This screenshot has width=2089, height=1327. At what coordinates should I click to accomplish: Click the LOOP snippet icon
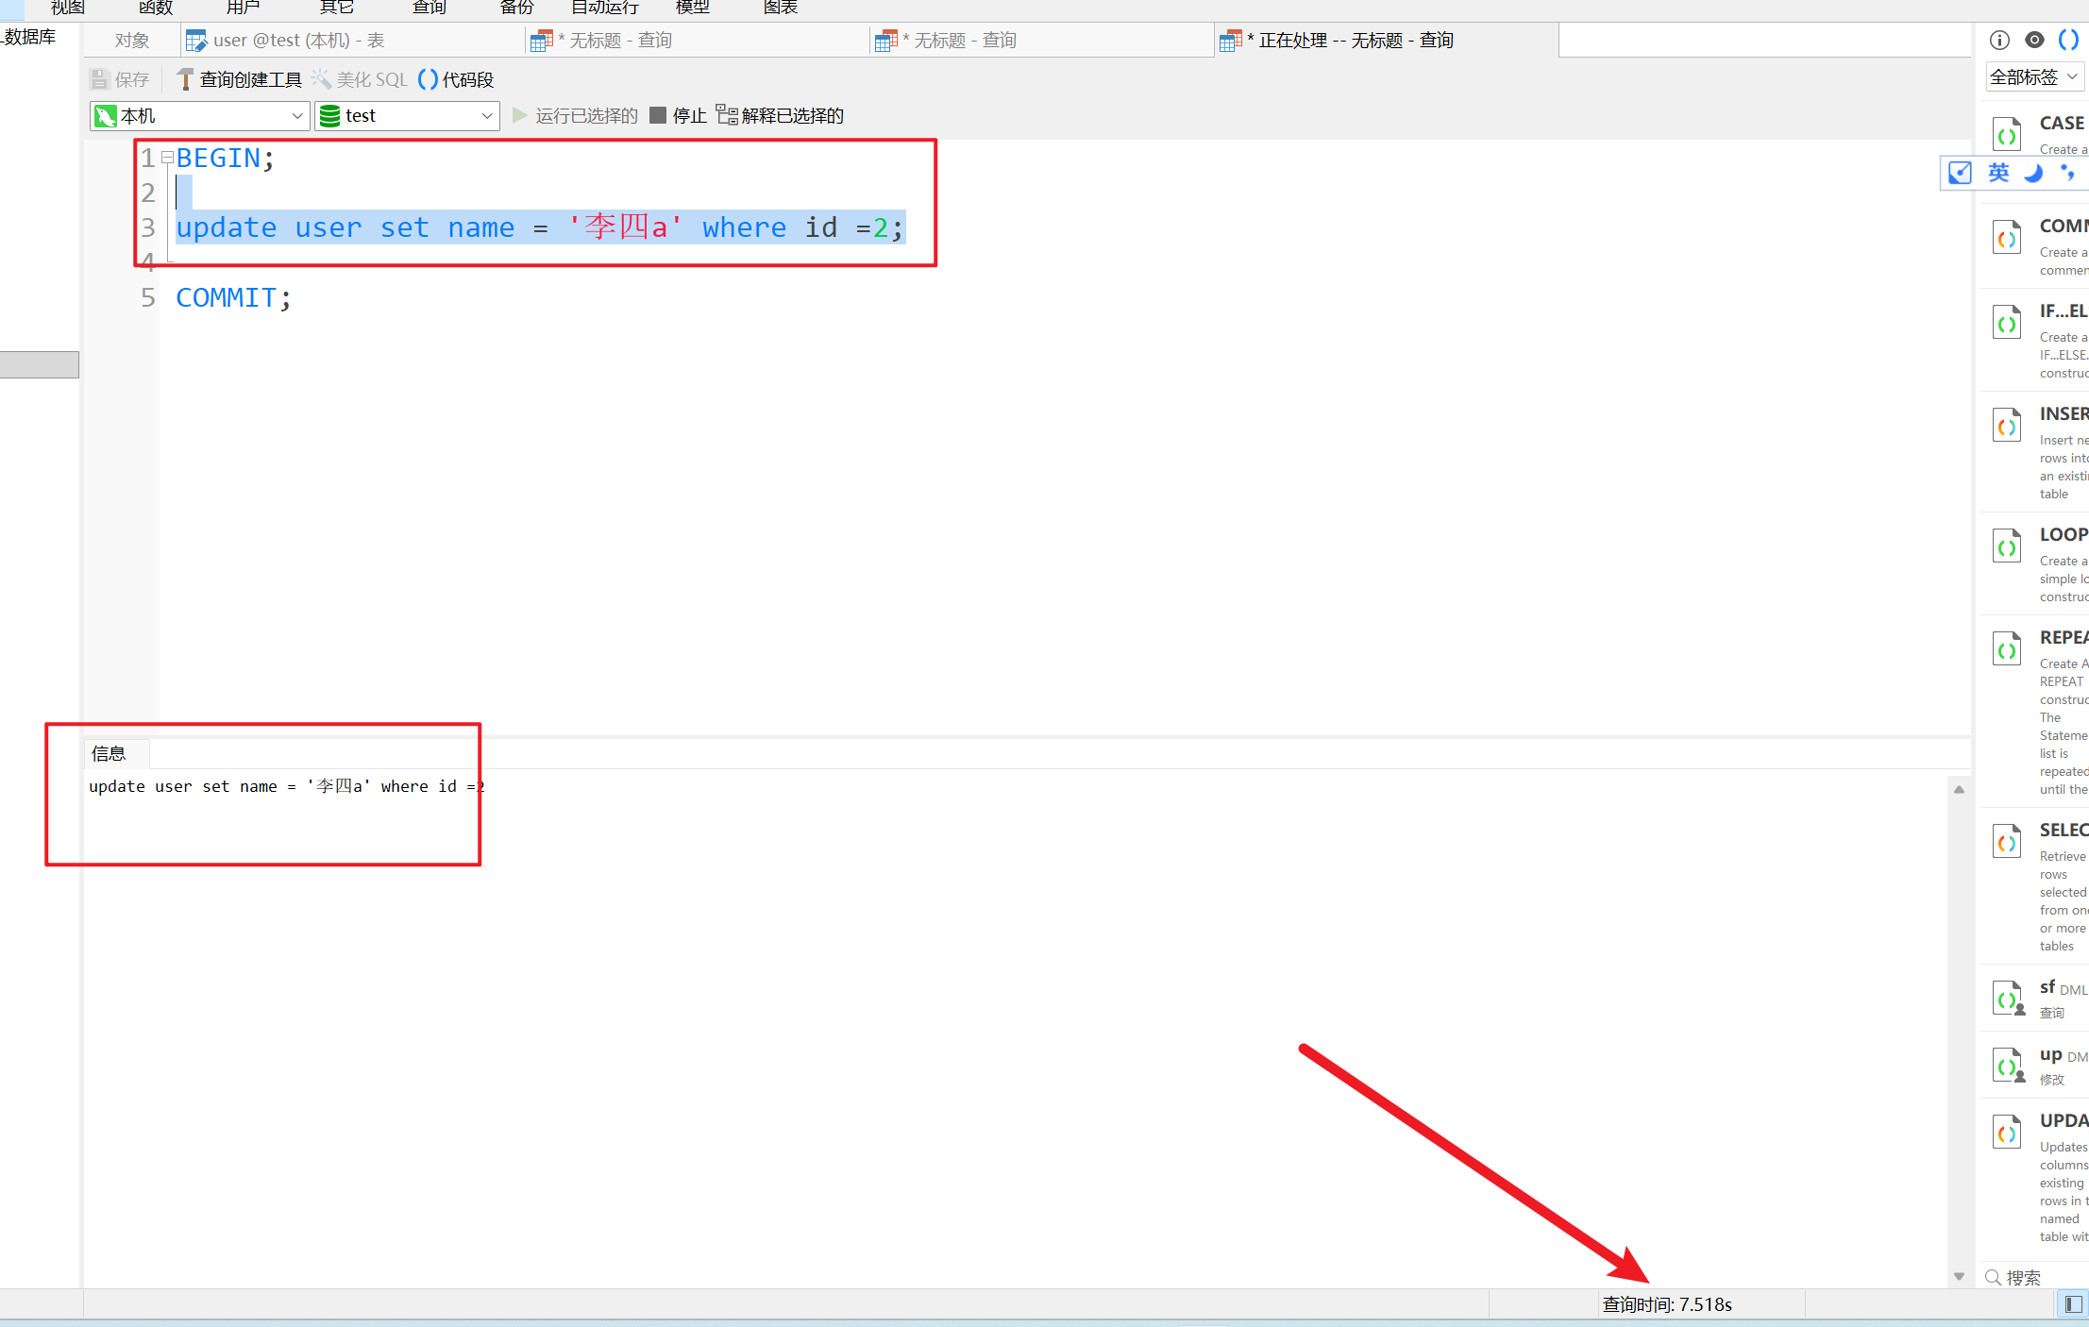tap(2006, 546)
